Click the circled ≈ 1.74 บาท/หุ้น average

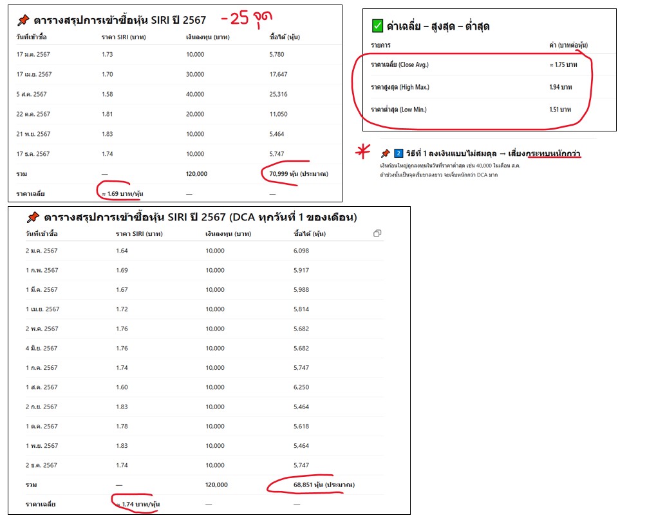(x=134, y=504)
